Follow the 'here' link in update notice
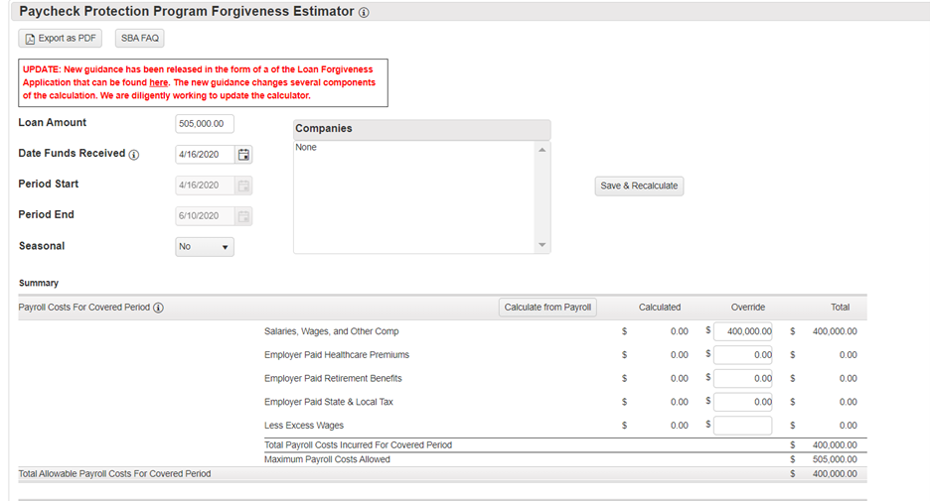The height and width of the screenshot is (501, 930). 158,82
